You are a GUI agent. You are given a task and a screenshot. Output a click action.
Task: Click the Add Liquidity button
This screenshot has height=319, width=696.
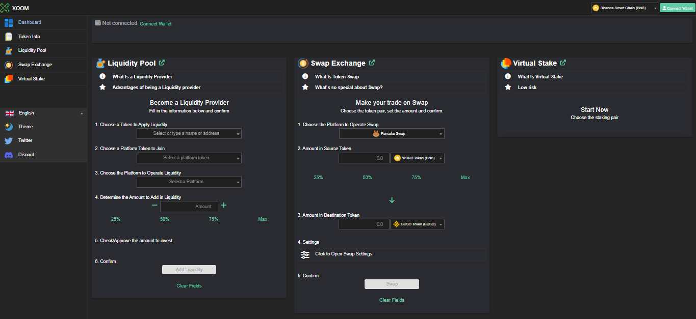(189, 270)
